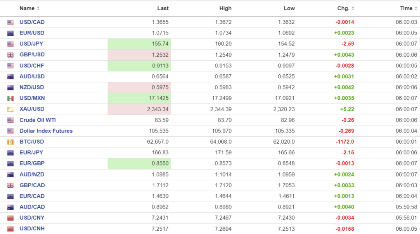Click the Bitcoin icon beside BTC/USD
Screen dimensions: 420x234
(10, 142)
